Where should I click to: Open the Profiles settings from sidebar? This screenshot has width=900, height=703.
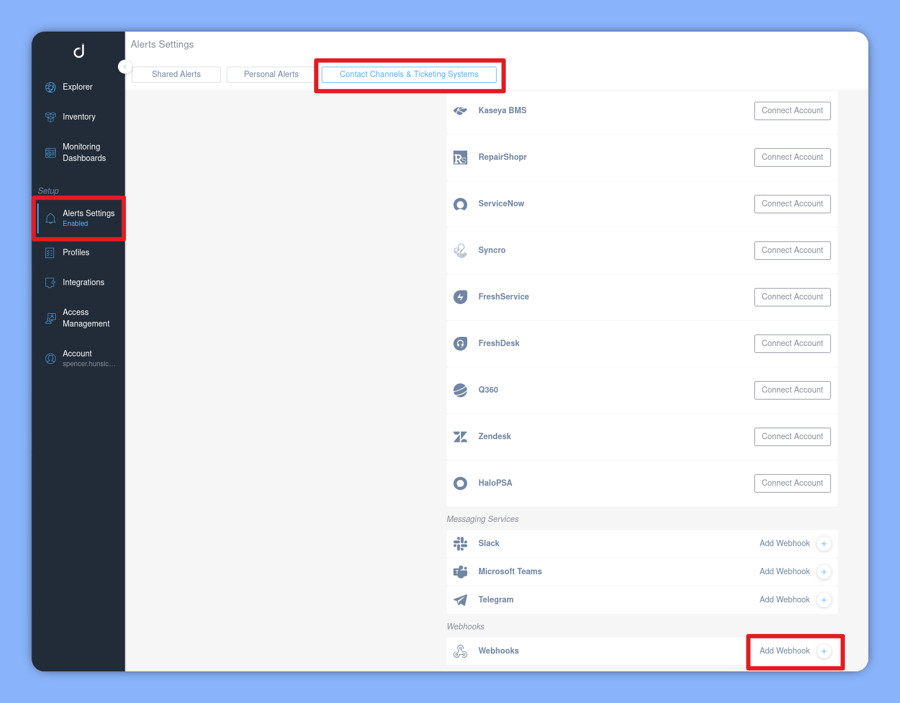[x=76, y=252]
